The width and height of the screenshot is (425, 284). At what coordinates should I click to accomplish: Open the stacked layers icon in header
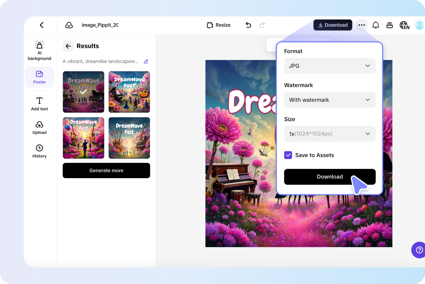coord(389,25)
